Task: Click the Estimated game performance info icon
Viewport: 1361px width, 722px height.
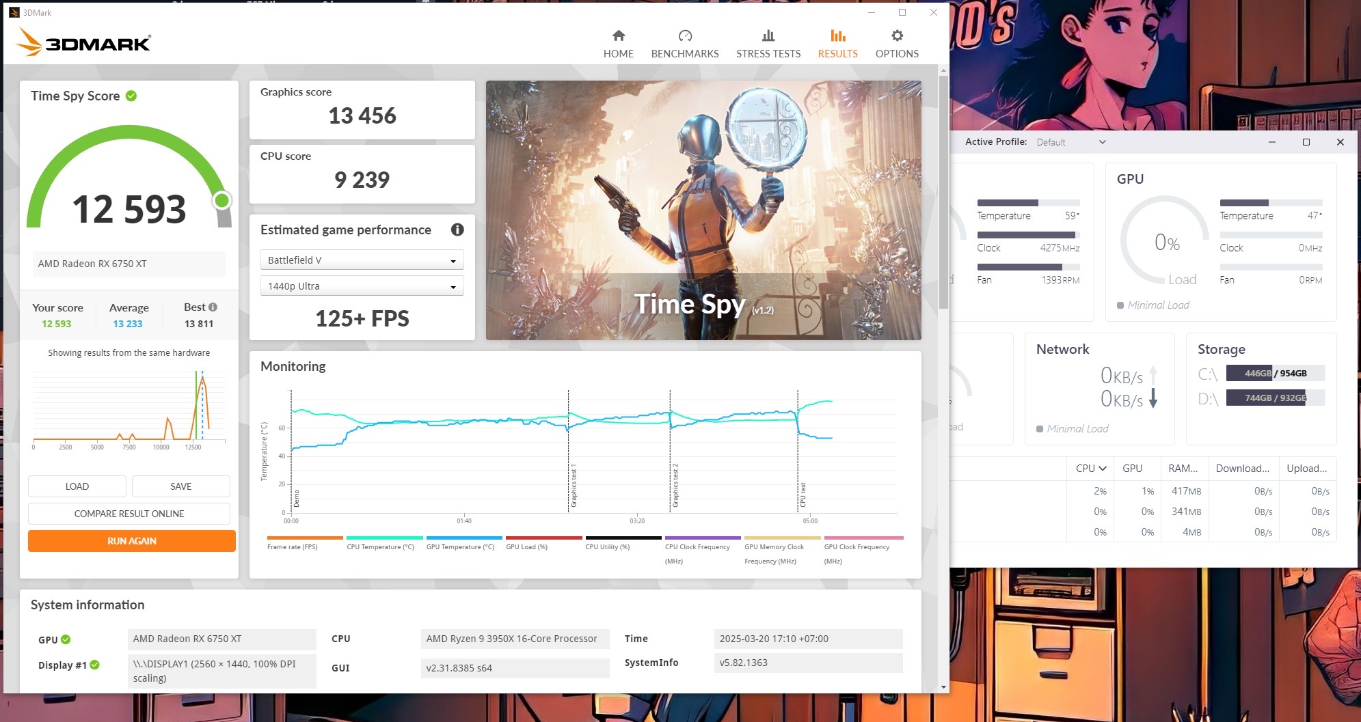Action: [457, 230]
